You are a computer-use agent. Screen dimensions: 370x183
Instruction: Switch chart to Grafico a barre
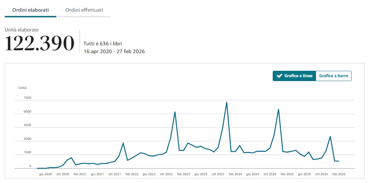[333, 76]
